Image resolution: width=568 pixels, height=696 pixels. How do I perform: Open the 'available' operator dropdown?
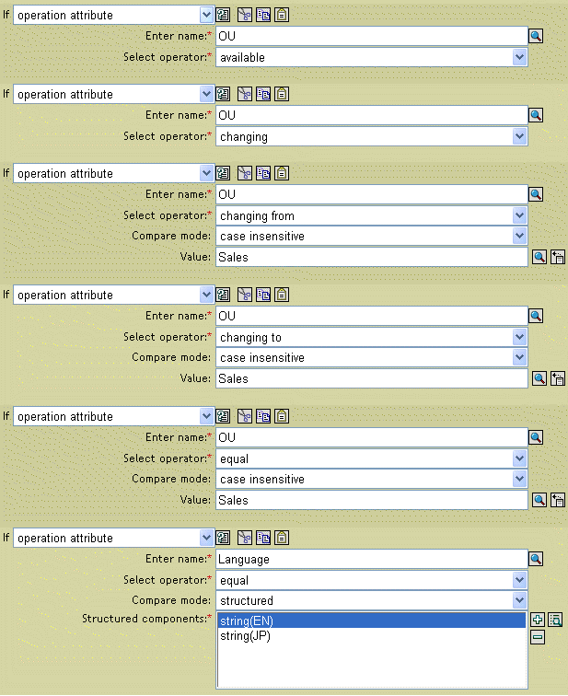(x=520, y=58)
